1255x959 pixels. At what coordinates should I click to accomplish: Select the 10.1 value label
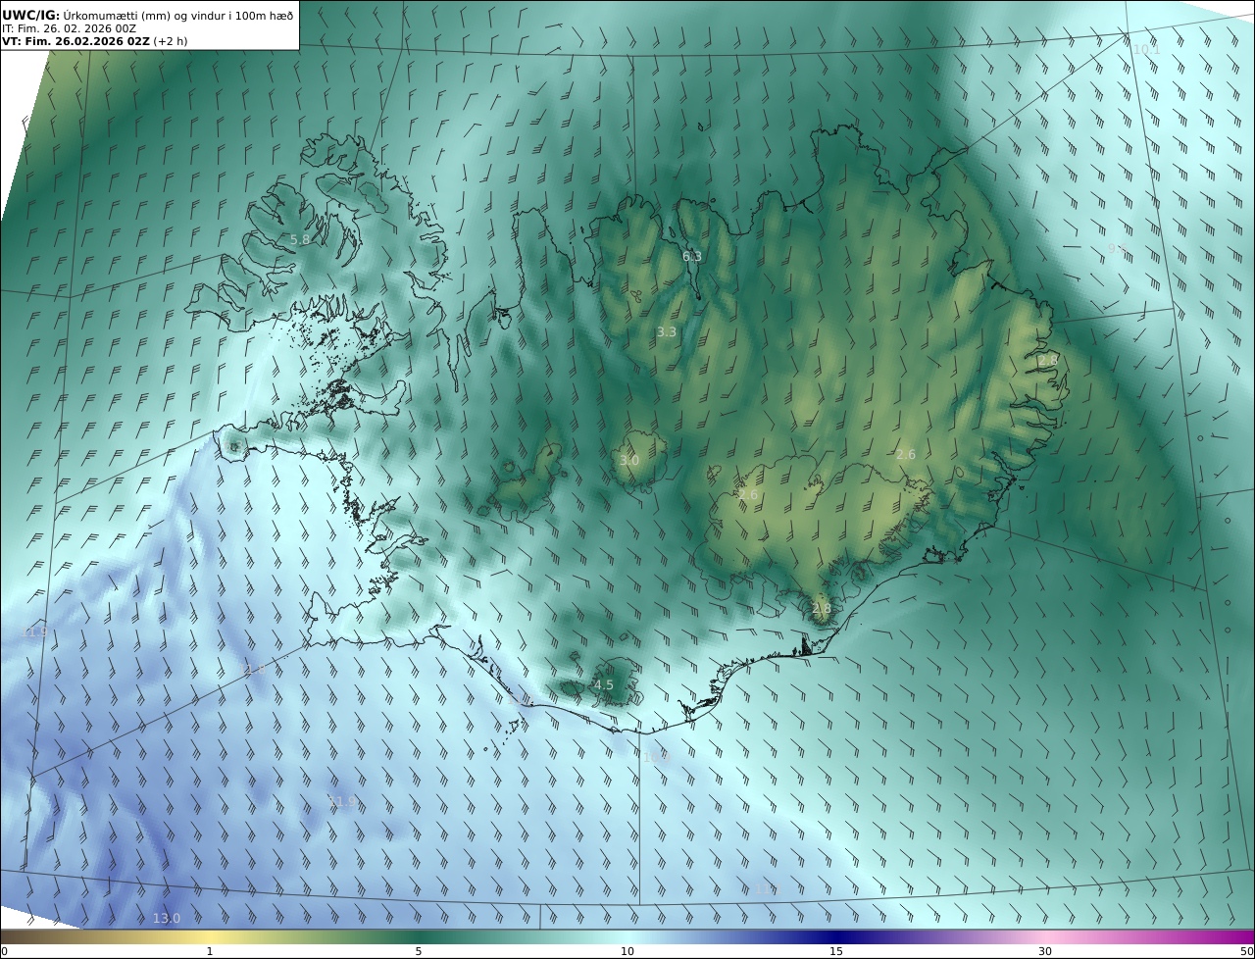coord(1146,49)
